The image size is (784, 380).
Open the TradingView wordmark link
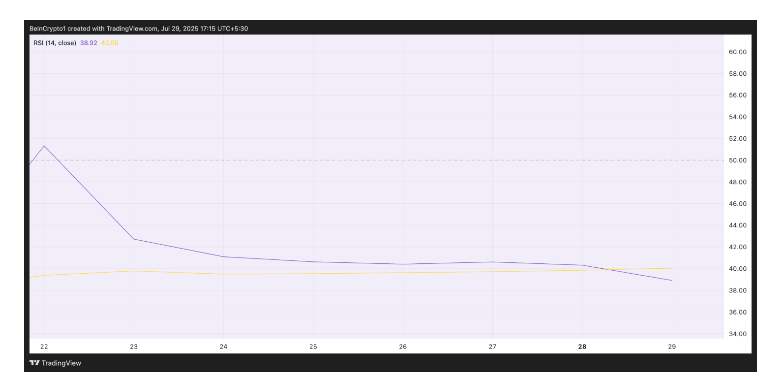tap(61, 363)
